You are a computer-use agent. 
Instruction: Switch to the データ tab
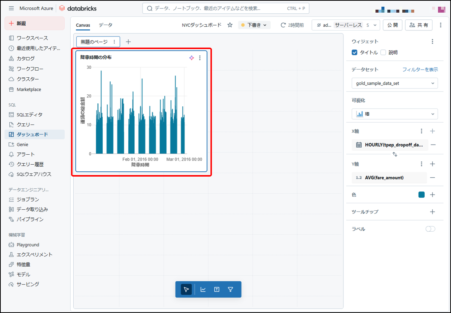[105, 25]
